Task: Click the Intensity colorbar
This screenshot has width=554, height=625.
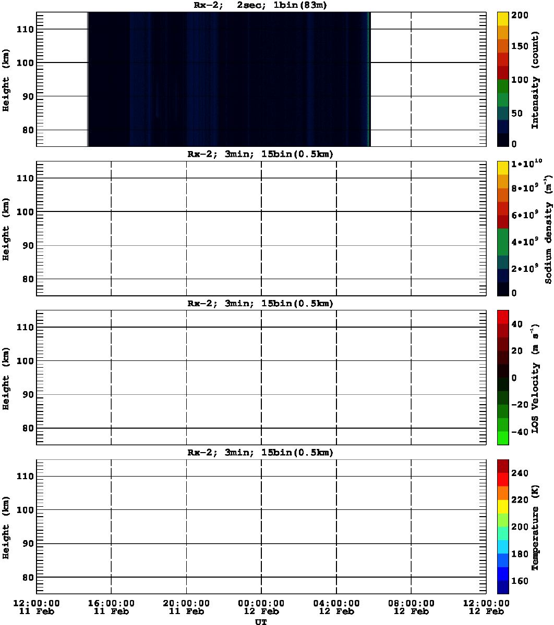Action: click(x=503, y=79)
